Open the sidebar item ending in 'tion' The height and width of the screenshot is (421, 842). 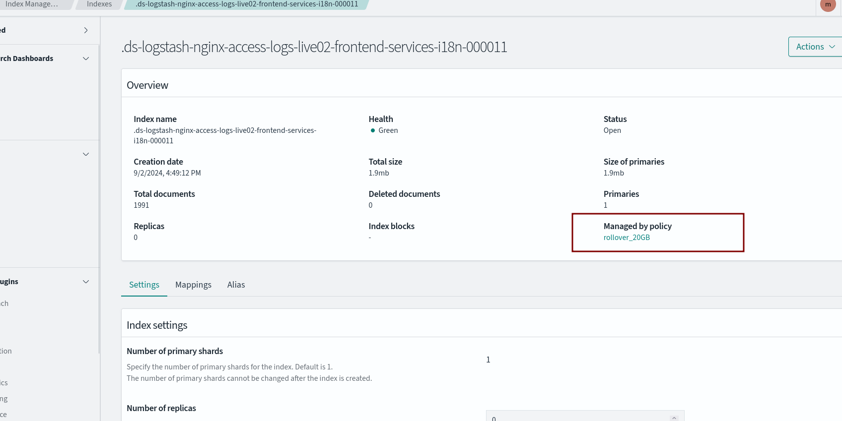(6, 351)
